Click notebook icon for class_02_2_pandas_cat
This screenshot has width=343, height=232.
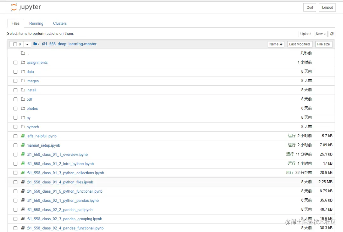click(23, 209)
